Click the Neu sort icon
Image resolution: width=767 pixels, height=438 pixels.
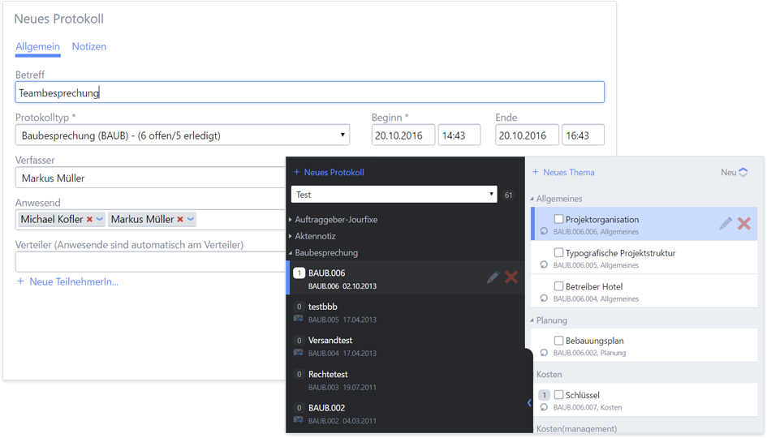click(x=743, y=173)
